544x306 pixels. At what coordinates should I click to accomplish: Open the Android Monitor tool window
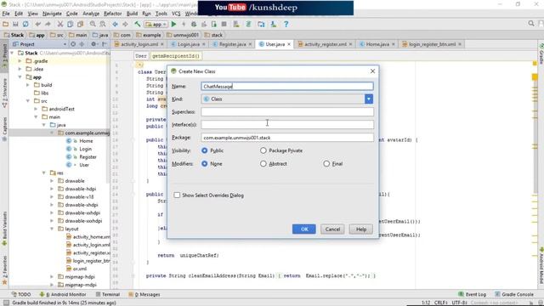pyautogui.click(x=62, y=294)
